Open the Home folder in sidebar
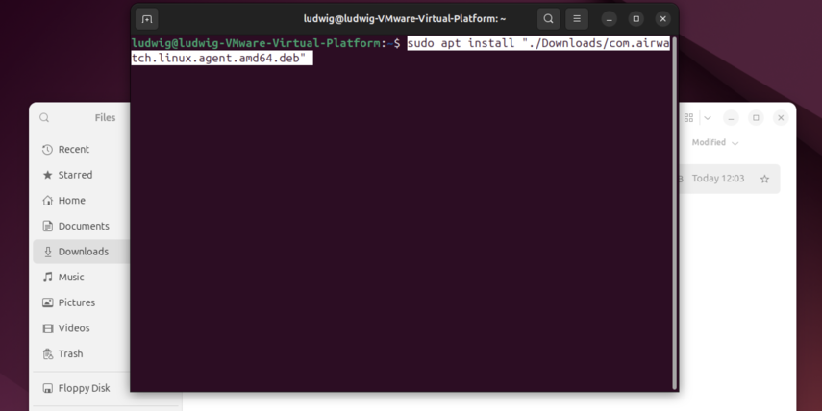Screen dimensions: 822x411 point(71,201)
